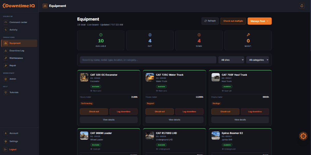Click the Out play circle icon
Image resolution: width=311 pixels, height=155 pixels.
pyautogui.click(x=150, y=35)
